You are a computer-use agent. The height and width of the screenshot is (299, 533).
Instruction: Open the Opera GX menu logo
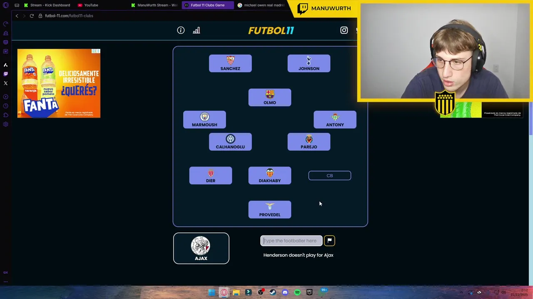6,5
